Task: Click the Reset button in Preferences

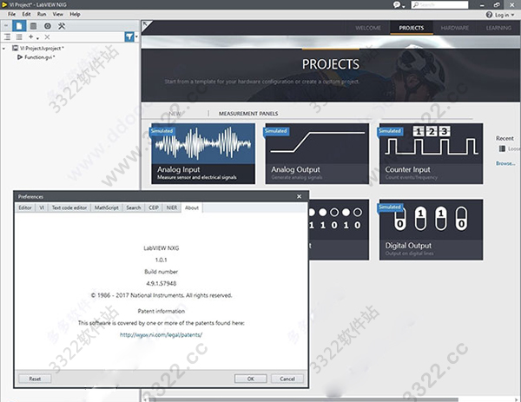Action: click(x=35, y=379)
